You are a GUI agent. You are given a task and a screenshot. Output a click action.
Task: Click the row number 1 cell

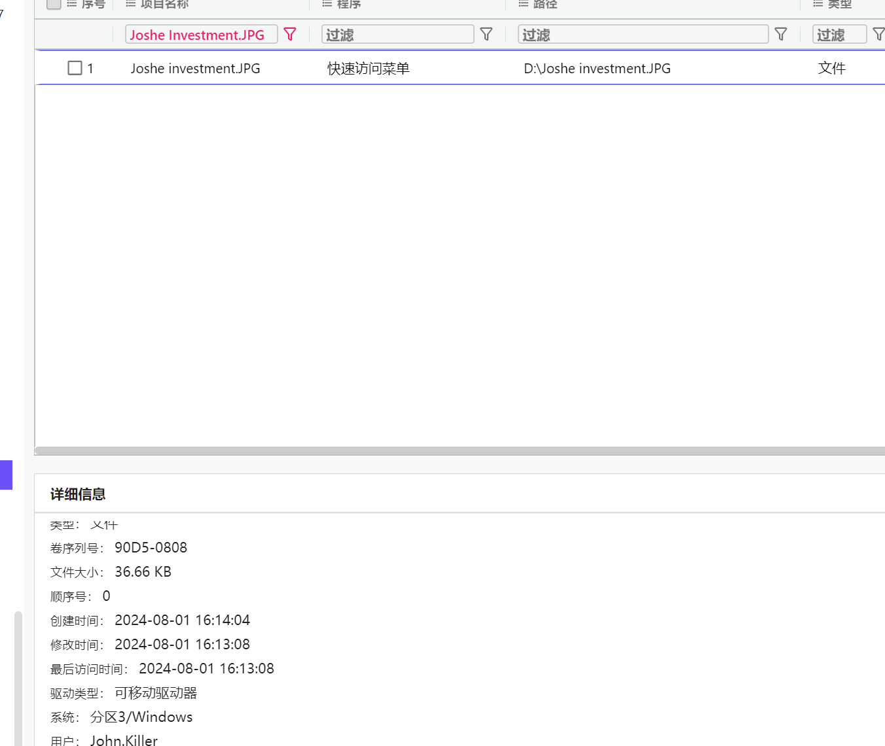pyautogui.click(x=90, y=69)
